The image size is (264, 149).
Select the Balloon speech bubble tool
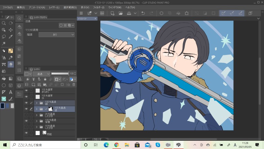point(4,99)
